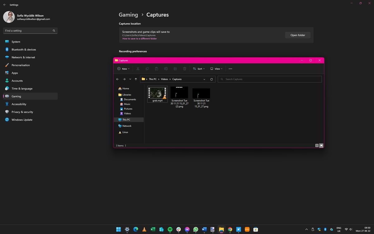Select the grab.mp4 video thumbnail
Screen dimensions: 374x234
[157, 93]
